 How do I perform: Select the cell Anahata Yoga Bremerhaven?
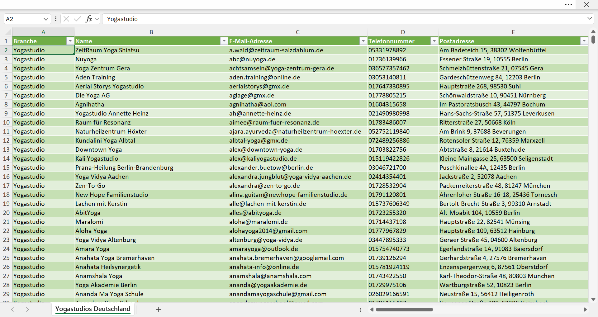[151, 258]
